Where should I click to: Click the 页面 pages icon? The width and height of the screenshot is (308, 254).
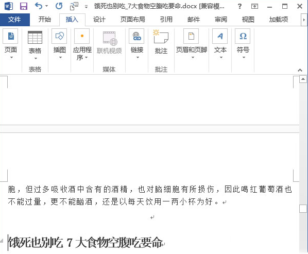[x=10, y=36]
